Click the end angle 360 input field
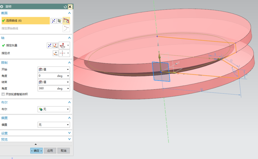258x159 pixels. click(x=46, y=88)
